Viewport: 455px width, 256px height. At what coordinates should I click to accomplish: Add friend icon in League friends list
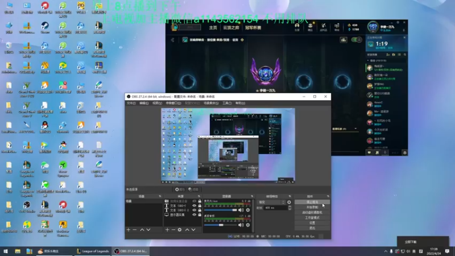pos(388,55)
